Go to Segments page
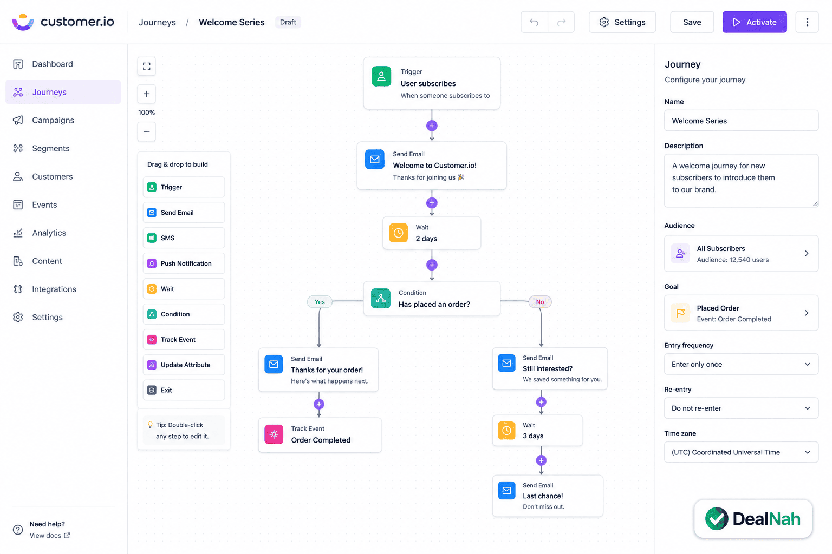832x554 pixels. (63, 148)
